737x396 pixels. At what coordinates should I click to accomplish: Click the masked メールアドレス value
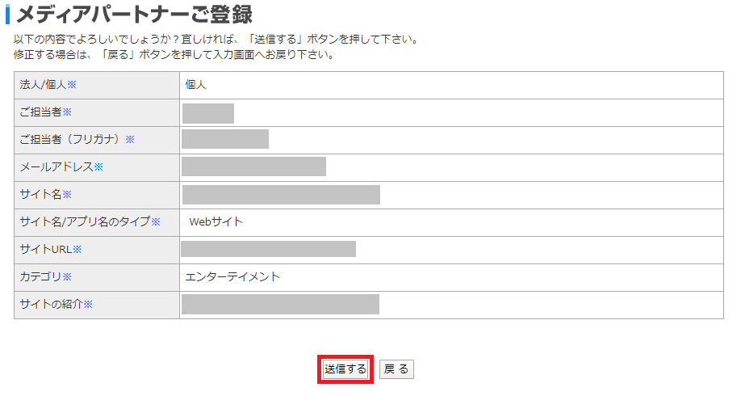coord(253,166)
